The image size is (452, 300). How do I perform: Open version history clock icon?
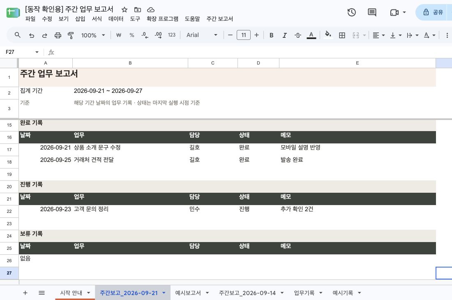click(351, 12)
